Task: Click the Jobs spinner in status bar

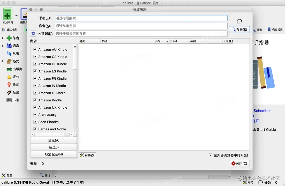Action: (260, 182)
